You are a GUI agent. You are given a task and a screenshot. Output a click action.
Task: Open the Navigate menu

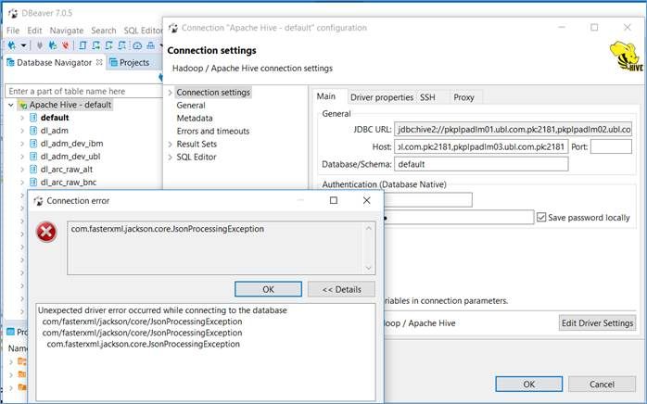67,31
